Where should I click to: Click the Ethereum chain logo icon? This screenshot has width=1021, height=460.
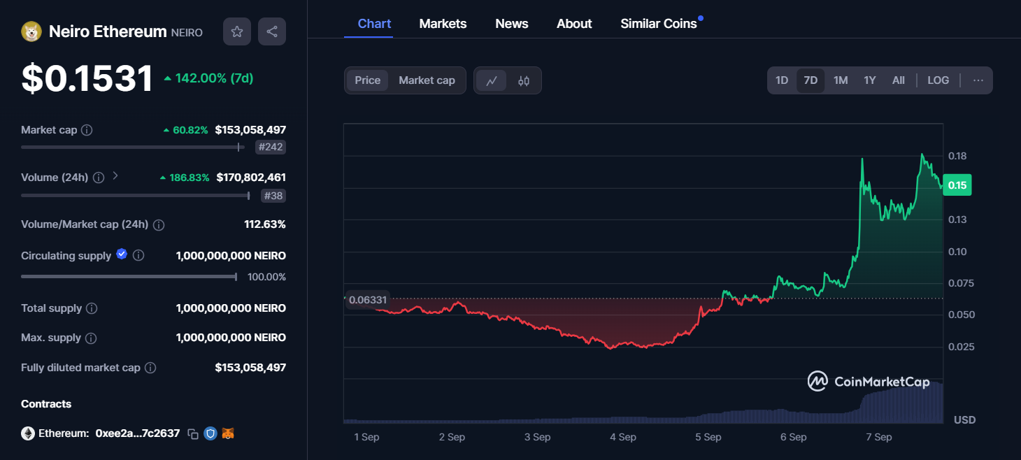[x=28, y=433]
